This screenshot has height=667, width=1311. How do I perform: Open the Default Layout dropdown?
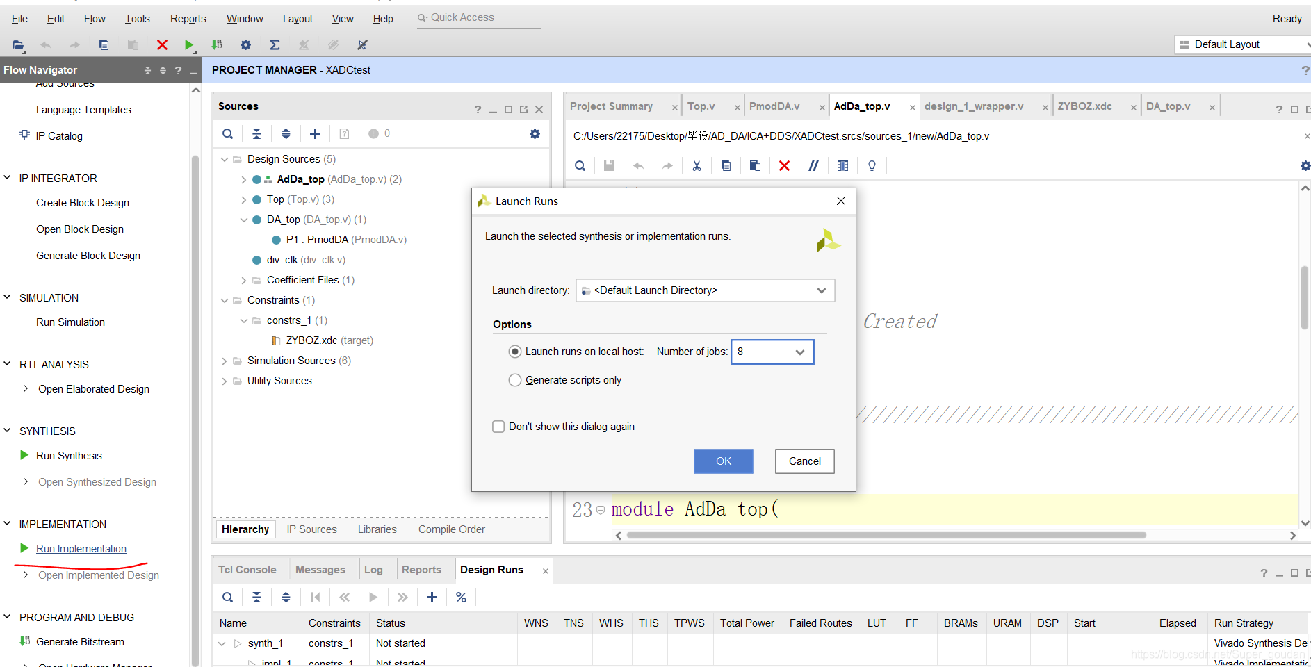click(1243, 44)
